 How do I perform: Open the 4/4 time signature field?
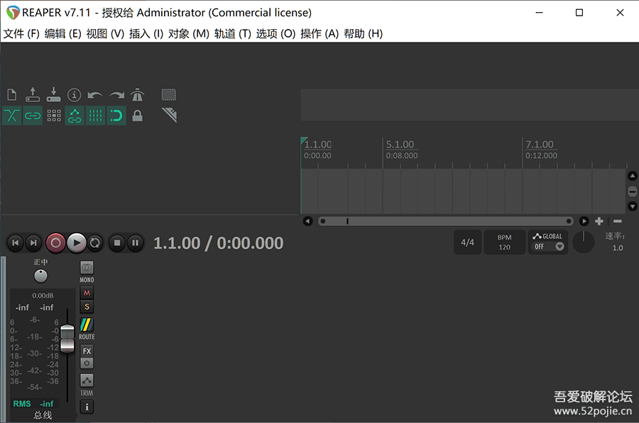[467, 242]
